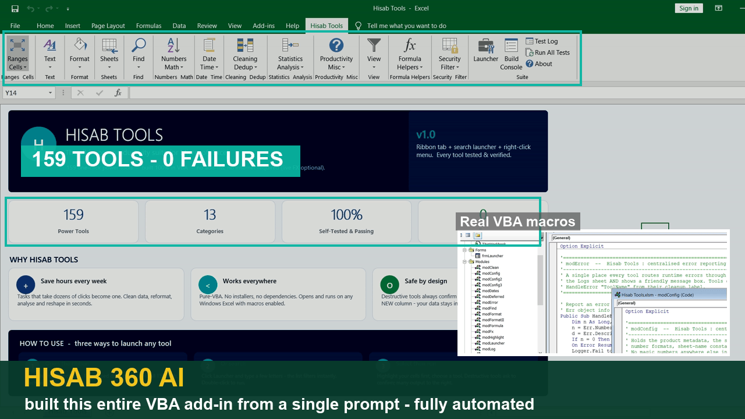Viewport: 745px width, 419px height.
Task: Switch to the Insert tab
Action: [73, 26]
